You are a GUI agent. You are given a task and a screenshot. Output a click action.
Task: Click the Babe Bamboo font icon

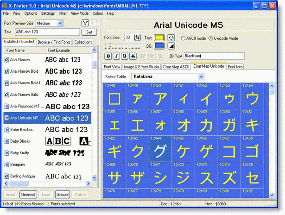click(x=6, y=130)
